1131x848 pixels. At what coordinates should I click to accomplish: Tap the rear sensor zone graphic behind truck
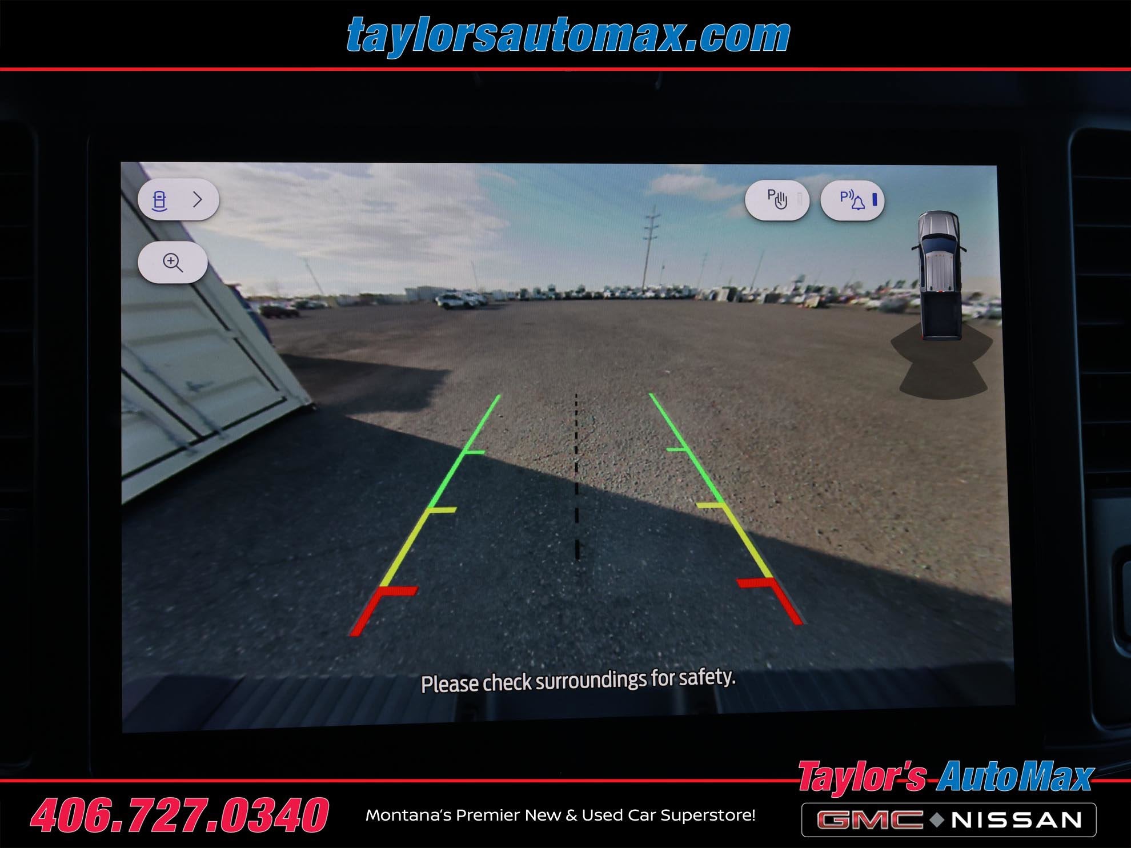[942, 368]
